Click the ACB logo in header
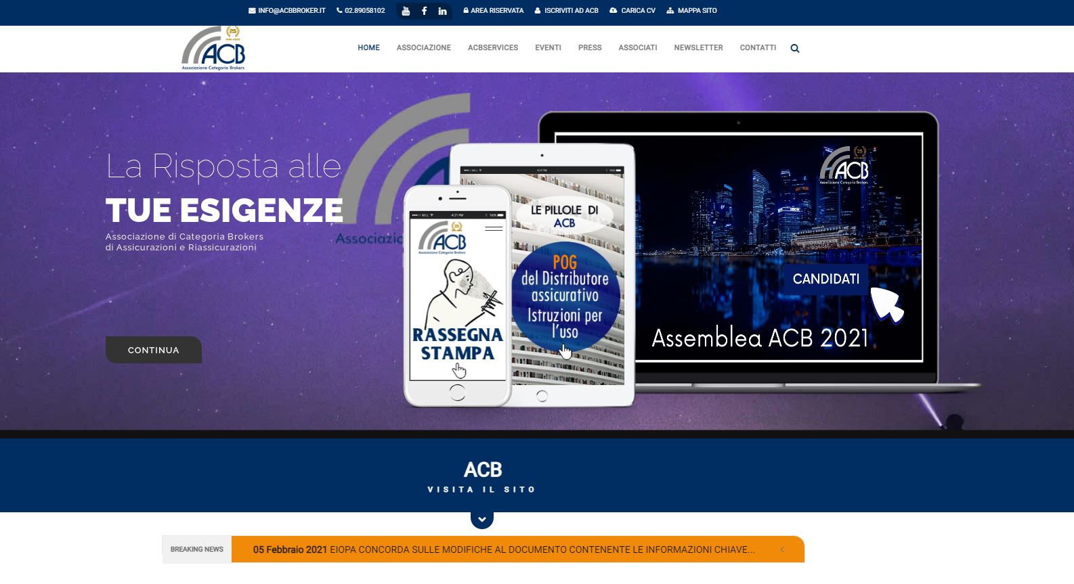The width and height of the screenshot is (1074, 584). pyautogui.click(x=213, y=48)
